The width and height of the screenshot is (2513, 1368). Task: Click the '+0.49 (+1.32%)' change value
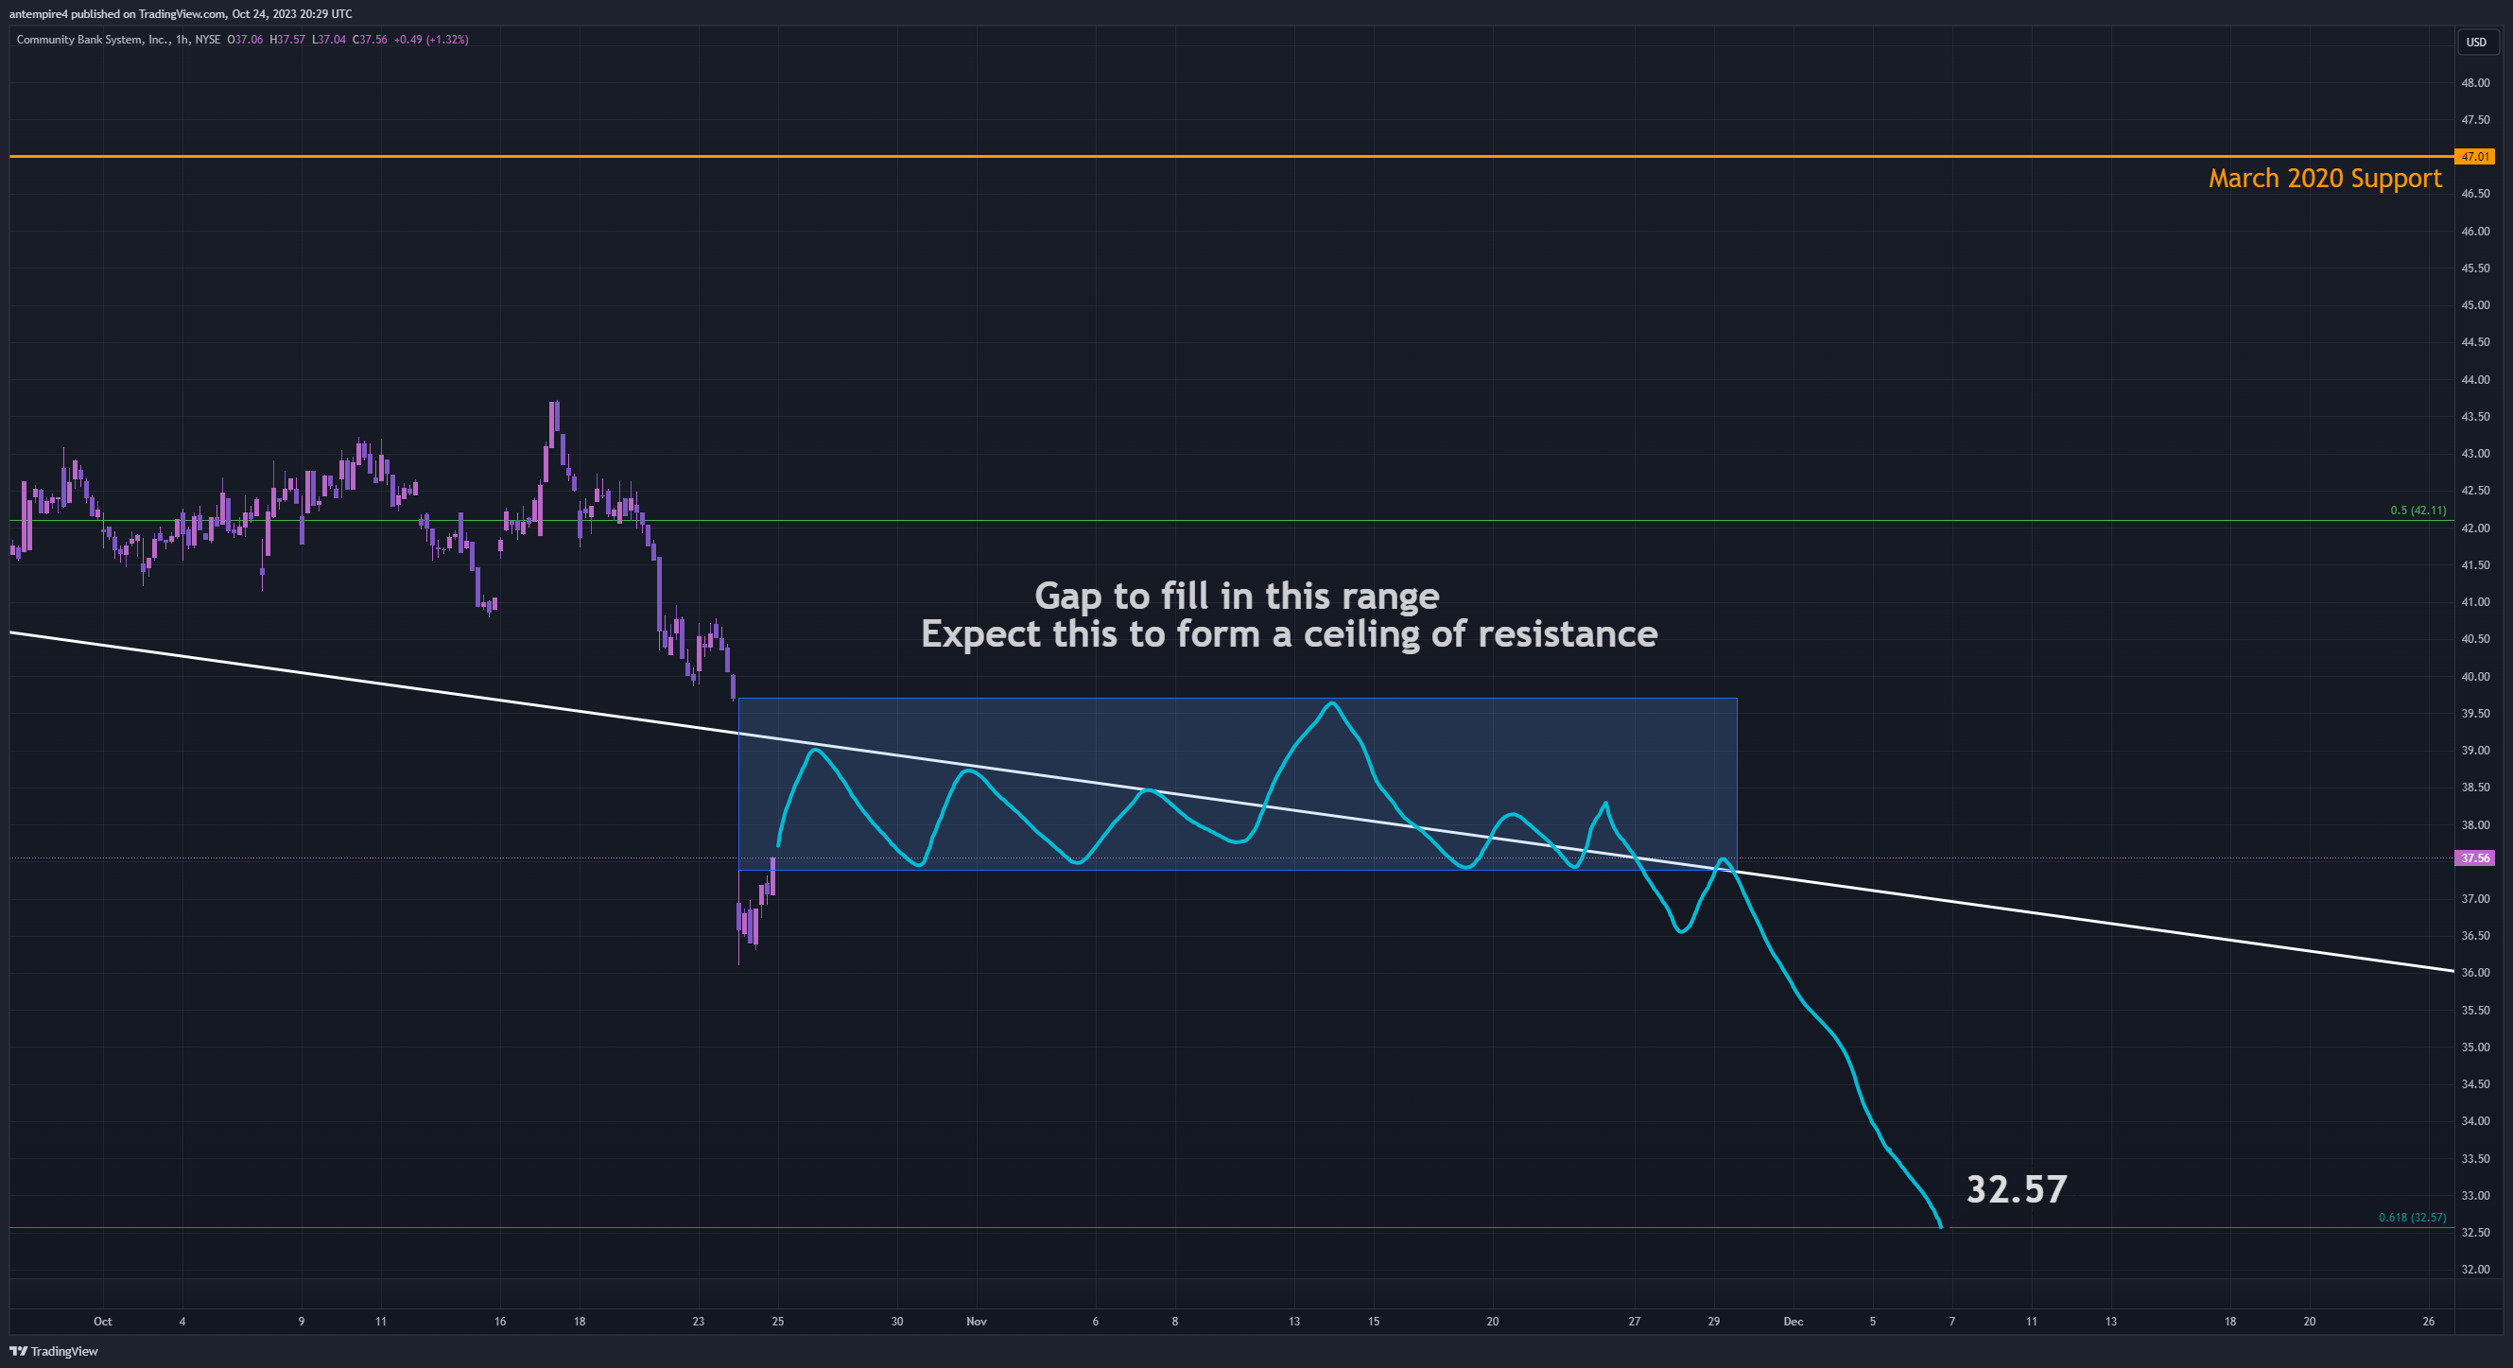(x=431, y=40)
